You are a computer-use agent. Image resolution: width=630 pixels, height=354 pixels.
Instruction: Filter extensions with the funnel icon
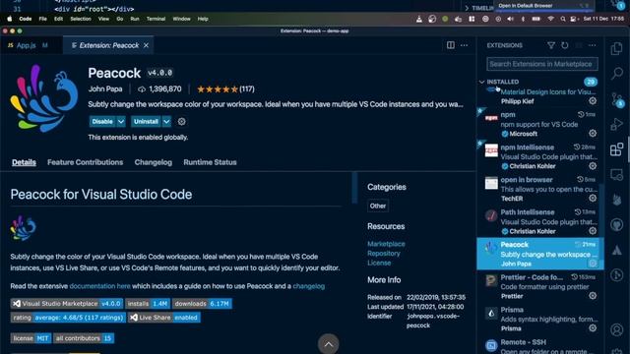(551, 46)
